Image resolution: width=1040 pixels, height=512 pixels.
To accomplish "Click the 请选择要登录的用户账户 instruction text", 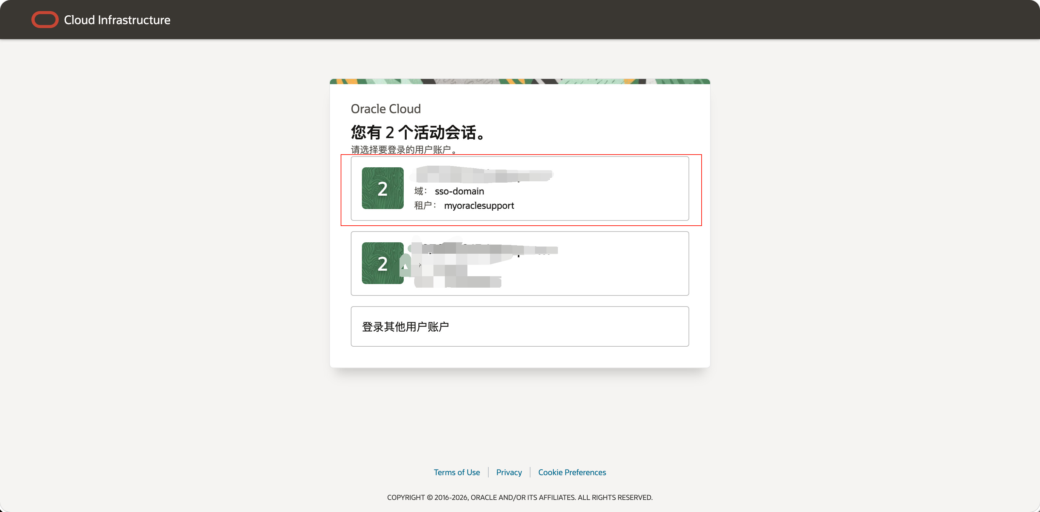I will click(x=404, y=150).
